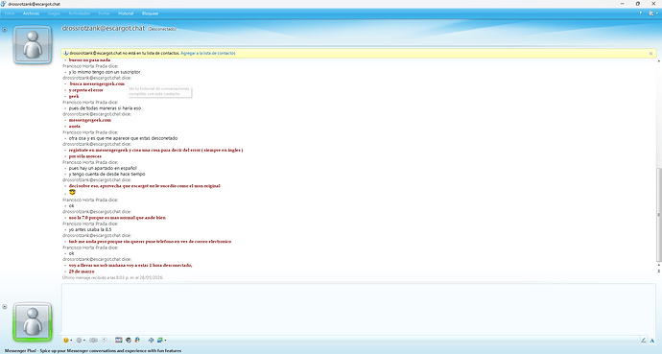
Task: Click the Messenger Plus! status bar text
Action: click(93, 350)
